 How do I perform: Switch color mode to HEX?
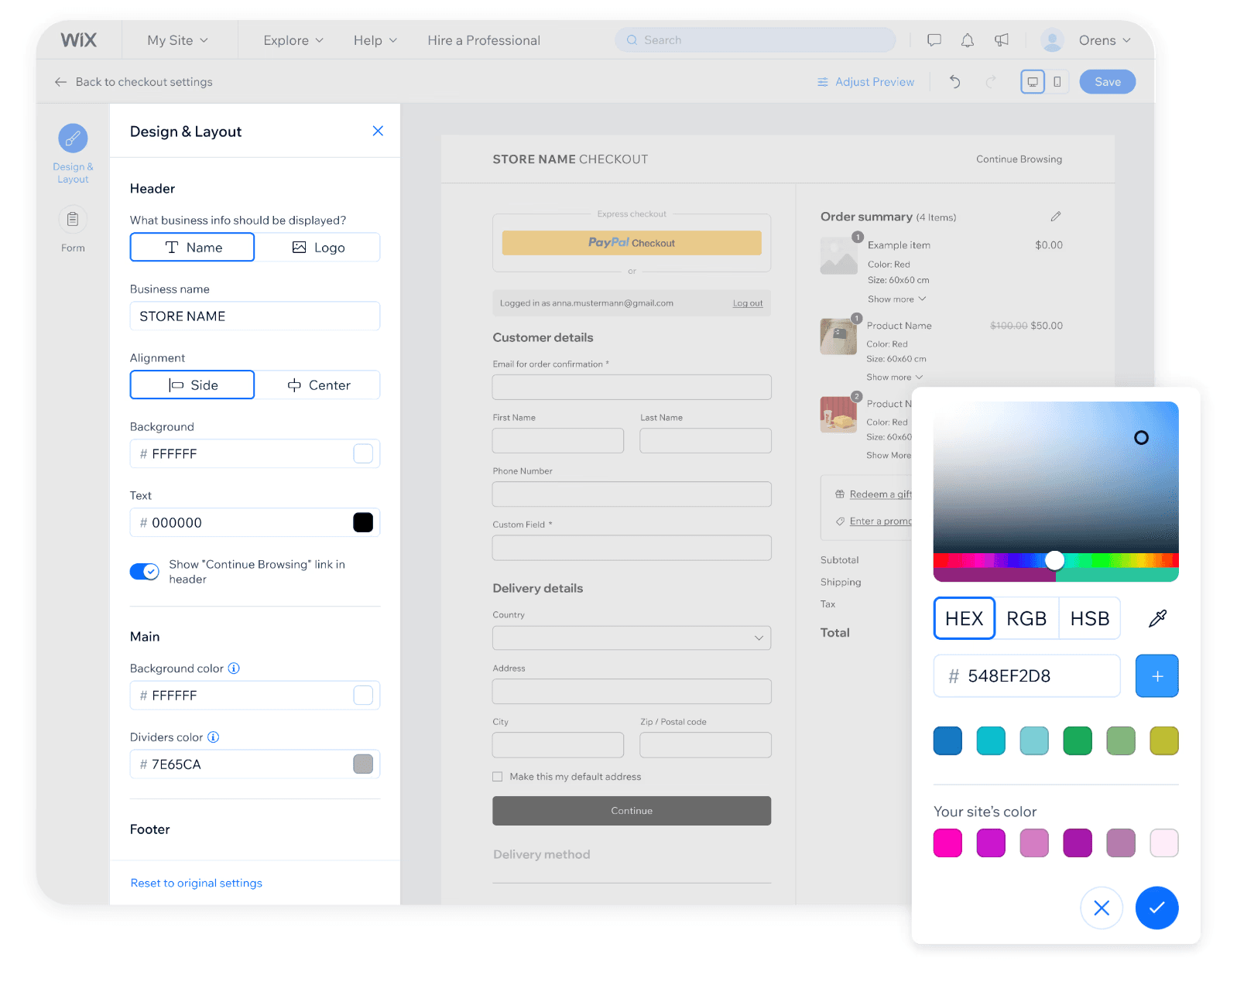click(965, 618)
